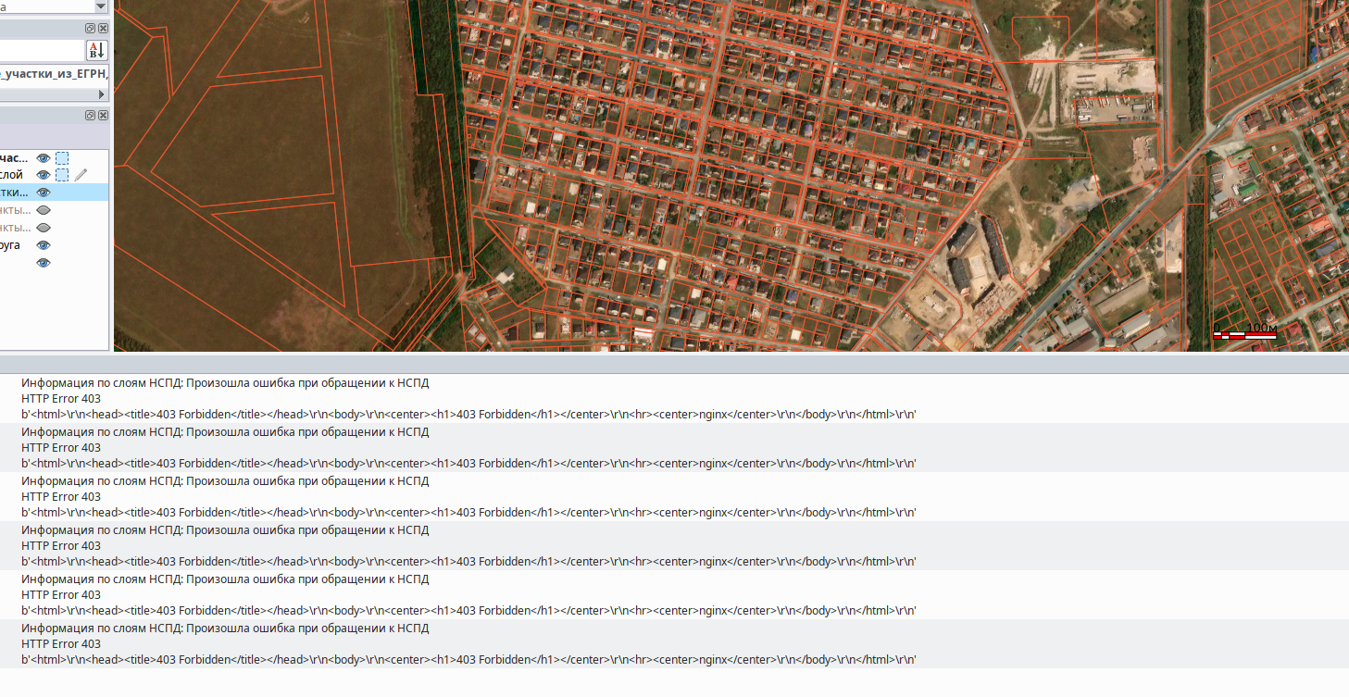1349x697 pixels.
Task: Hide the час layer using its eye icon
Action: (43, 157)
